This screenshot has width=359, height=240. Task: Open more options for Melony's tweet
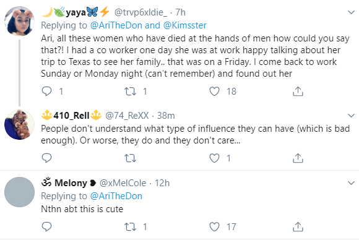click(x=351, y=183)
